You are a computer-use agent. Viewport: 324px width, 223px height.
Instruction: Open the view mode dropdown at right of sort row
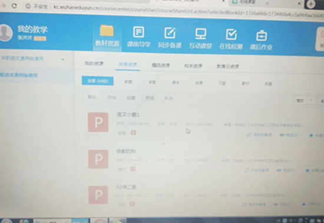[304, 101]
